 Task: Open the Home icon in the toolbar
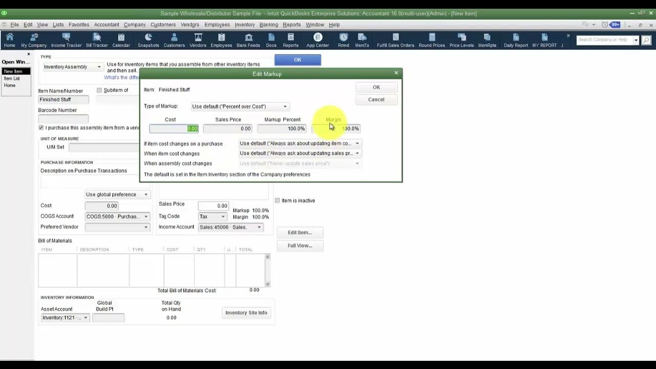[x=9, y=40]
